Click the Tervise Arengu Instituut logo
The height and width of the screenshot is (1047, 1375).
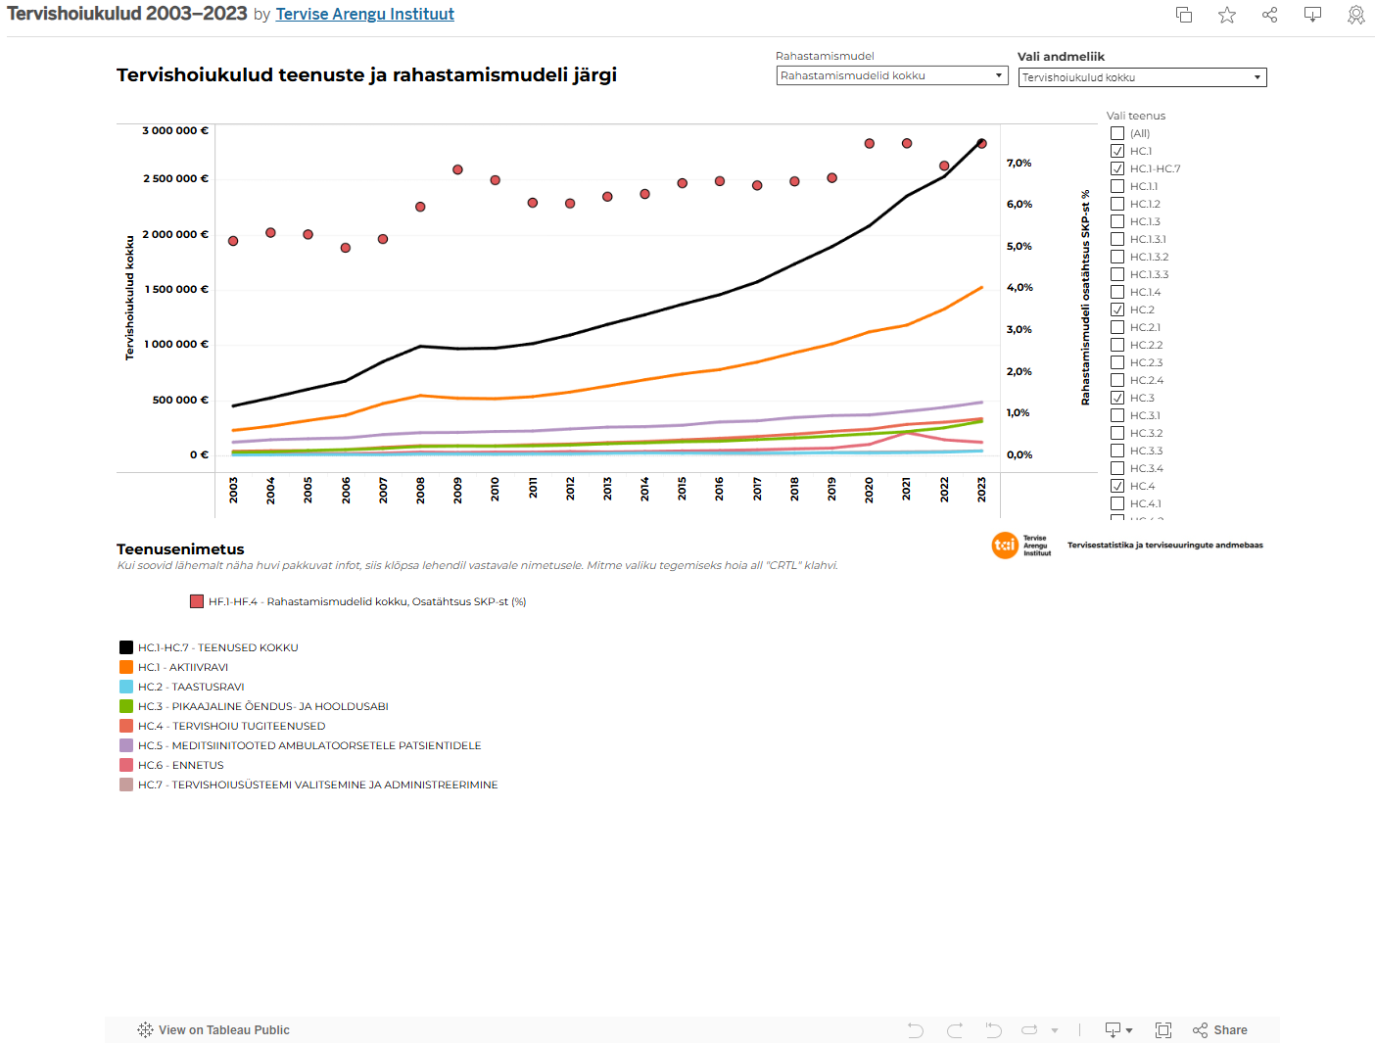click(x=1007, y=546)
